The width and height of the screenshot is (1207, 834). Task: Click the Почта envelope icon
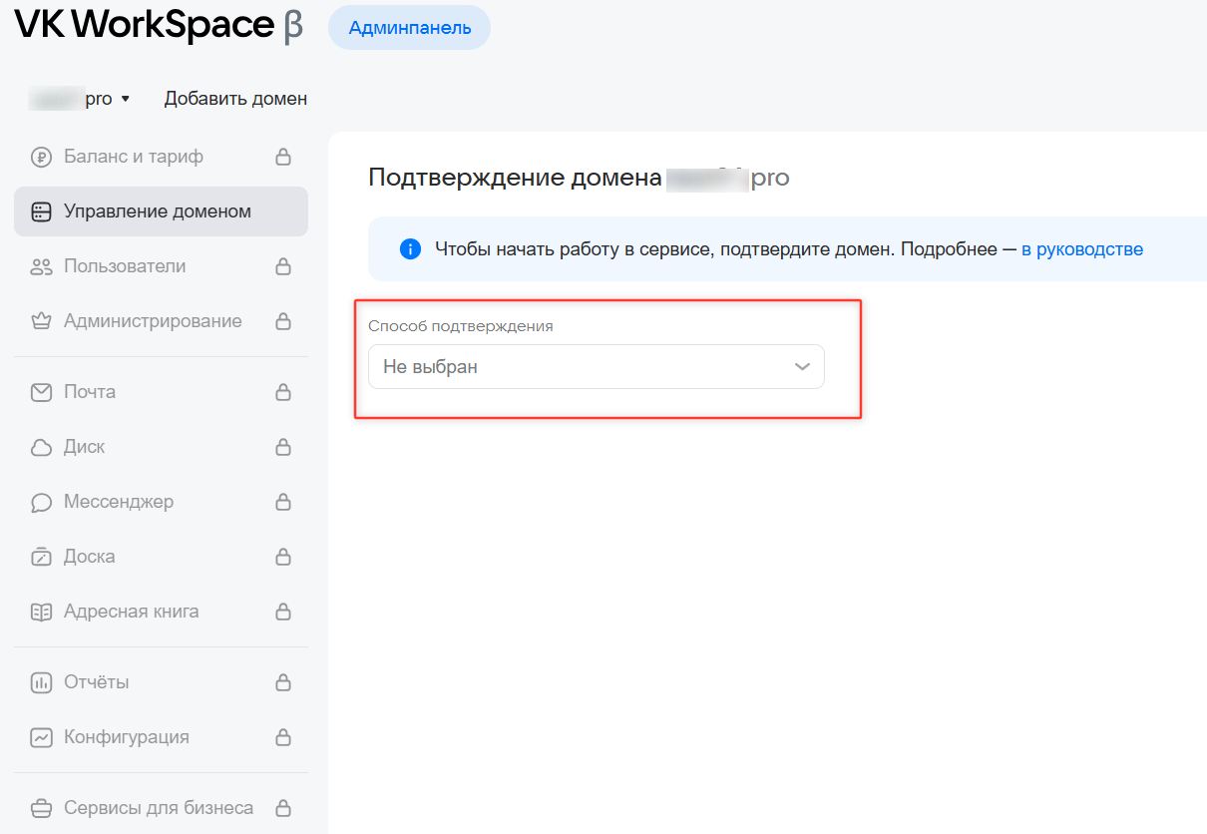tap(41, 392)
